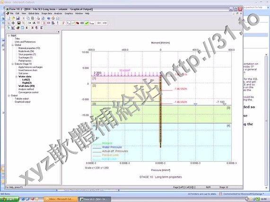This screenshot has width=270, height=202.
Task: Click the left arrow previous stage icon
Action: point(99,23)
